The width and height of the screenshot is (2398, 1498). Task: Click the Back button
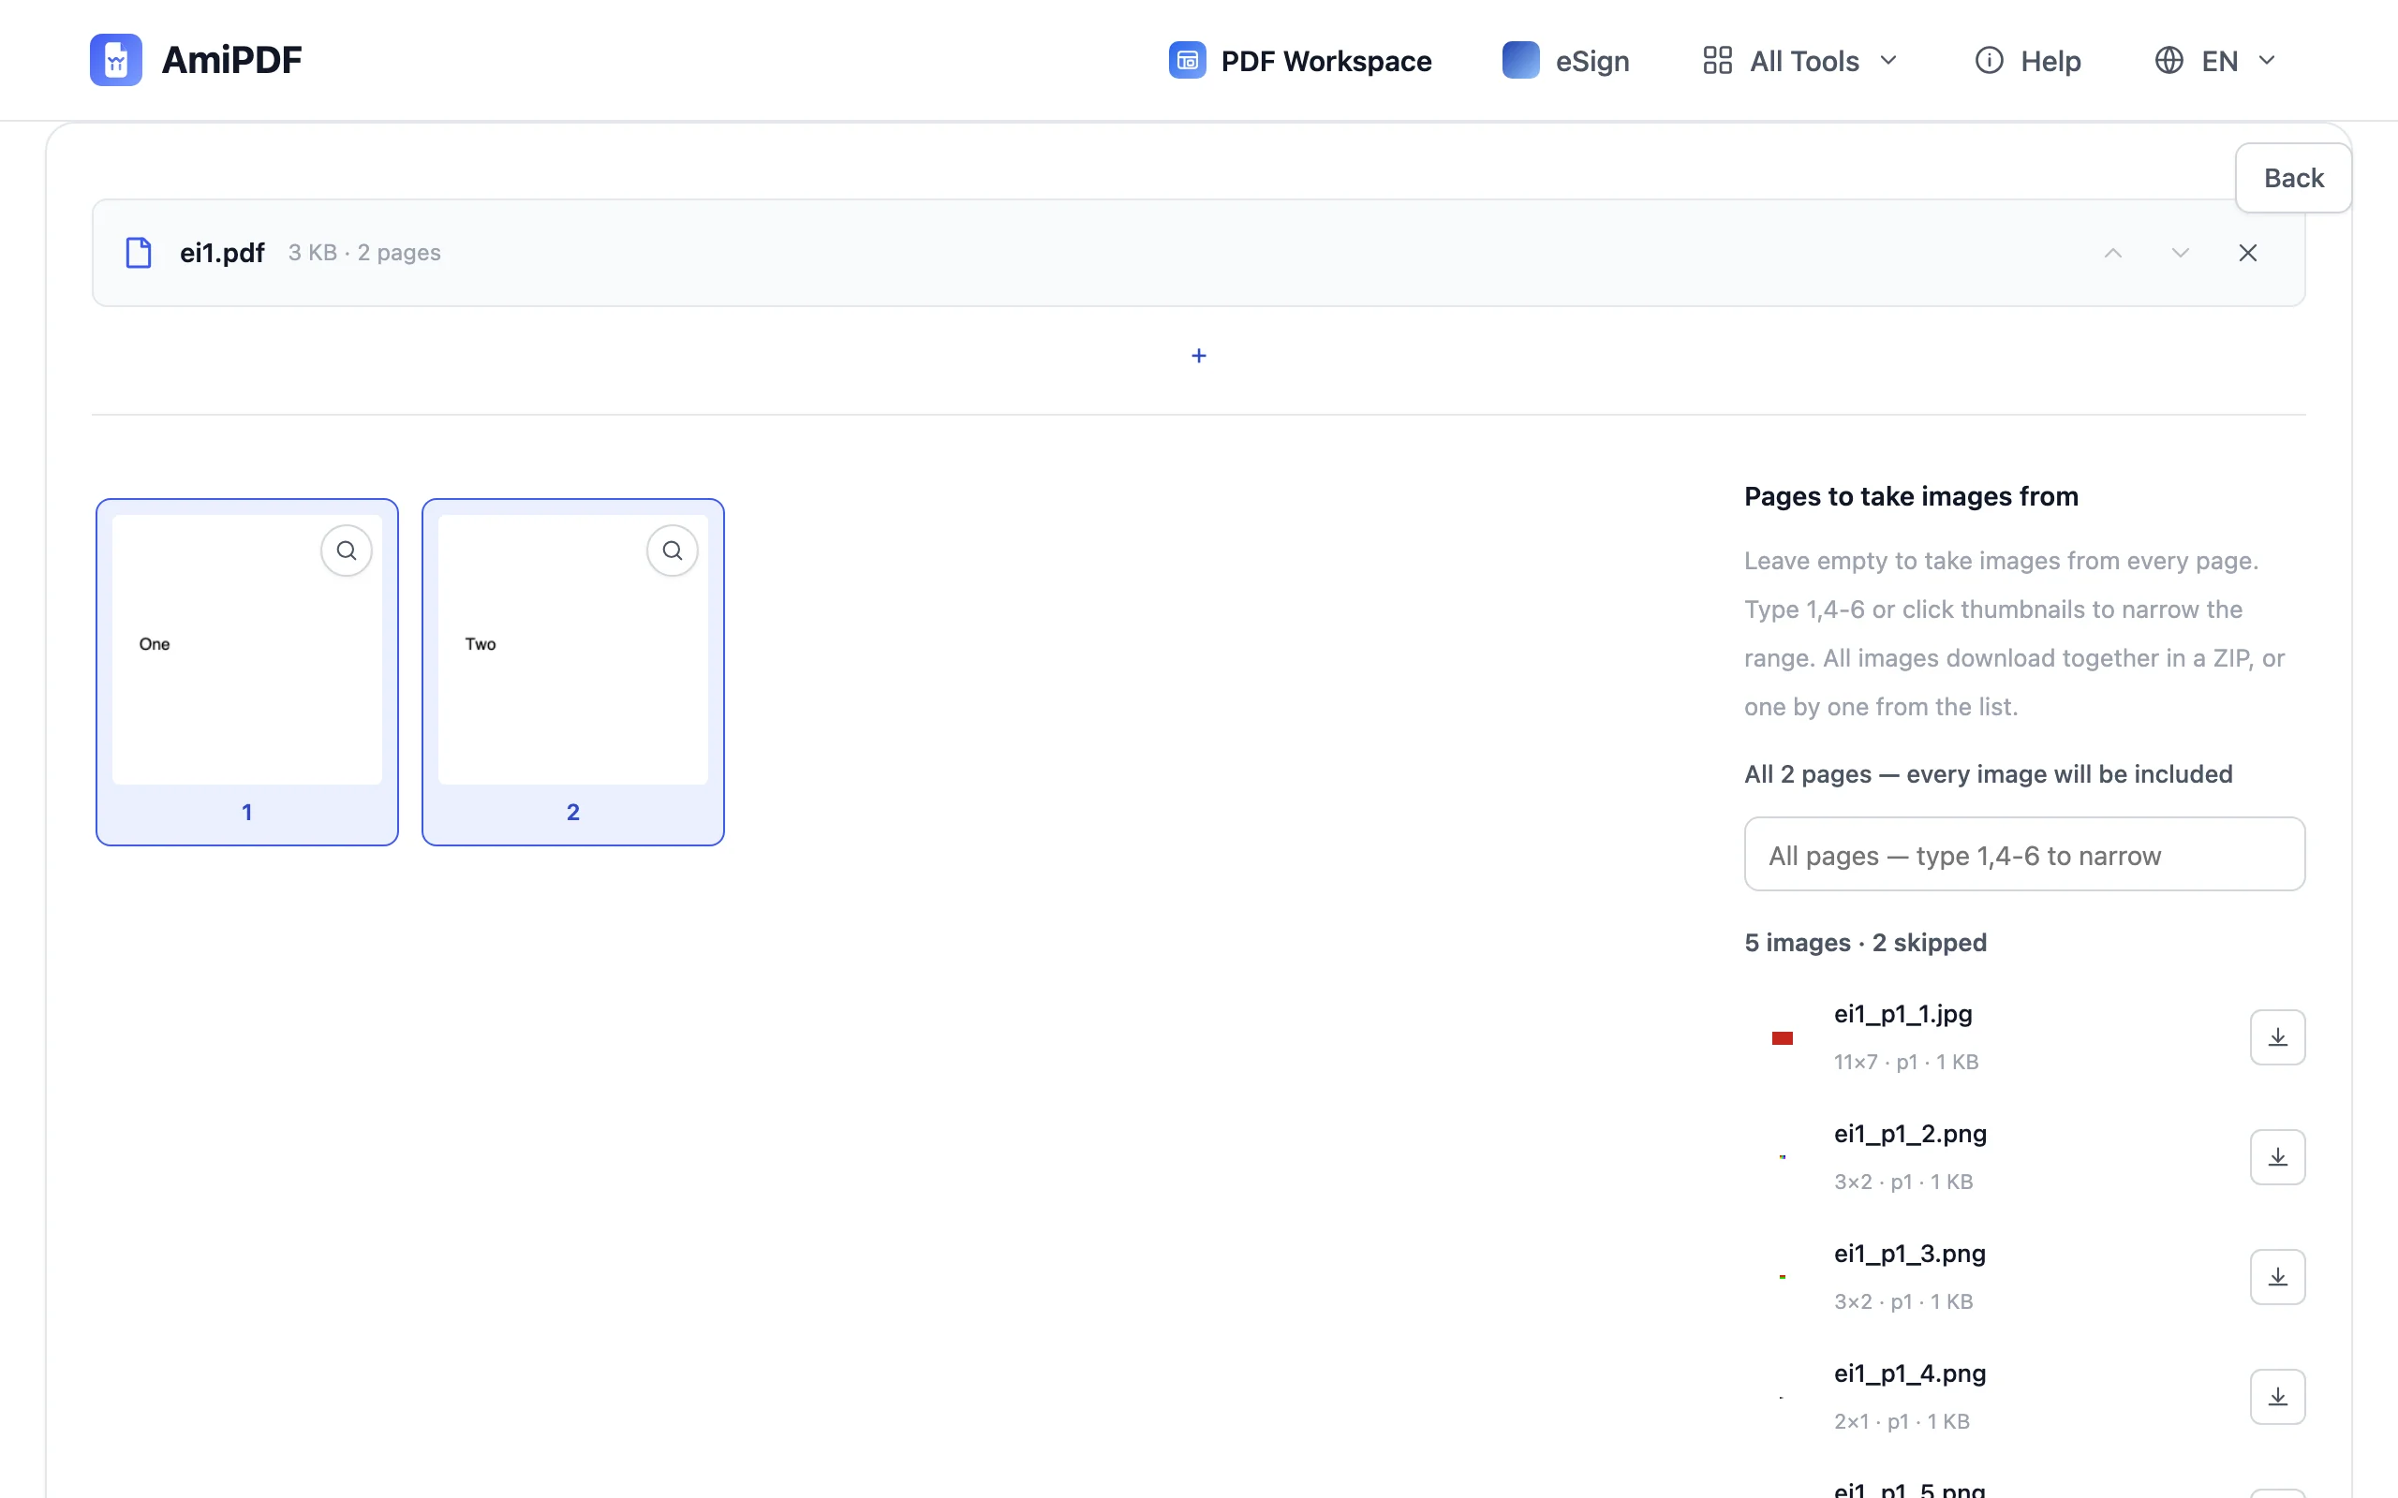pos(2293,178)
